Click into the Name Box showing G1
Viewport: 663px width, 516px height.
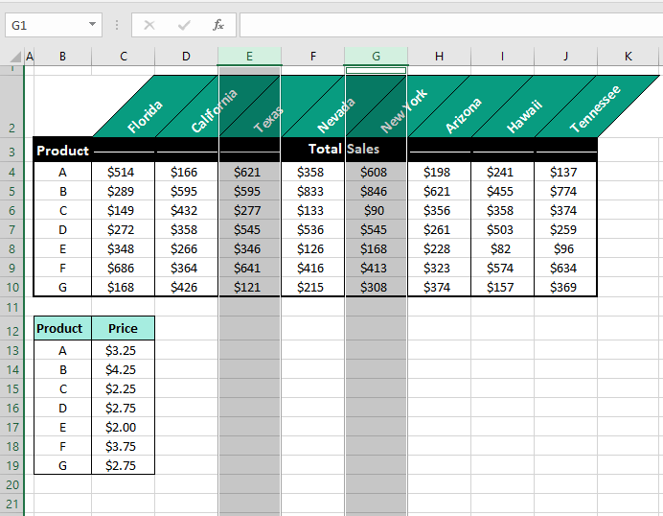(44, 25)
